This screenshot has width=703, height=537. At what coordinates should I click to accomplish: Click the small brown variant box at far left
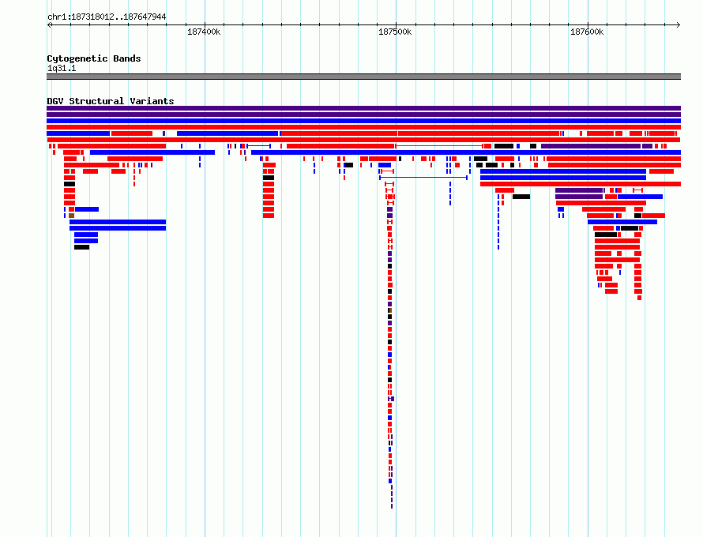pyautogui.click(x=71, y=216)
